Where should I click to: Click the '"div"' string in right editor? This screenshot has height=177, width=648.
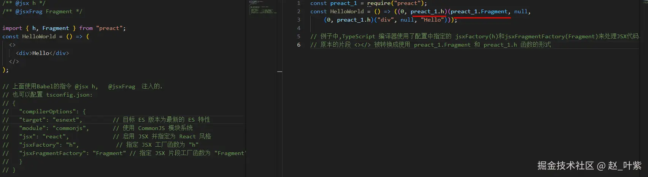click(386, 20)
